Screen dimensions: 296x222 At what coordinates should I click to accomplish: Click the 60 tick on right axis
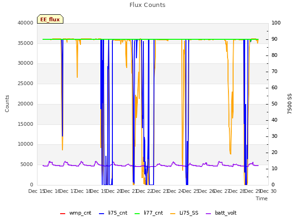(274, 87)
